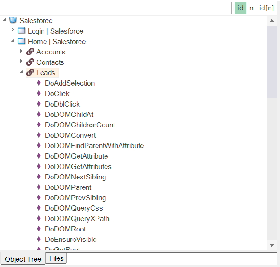The image size is (280, 267).
Task: Select the DoDOMQueryCss method text
Action: coord(74,208)
